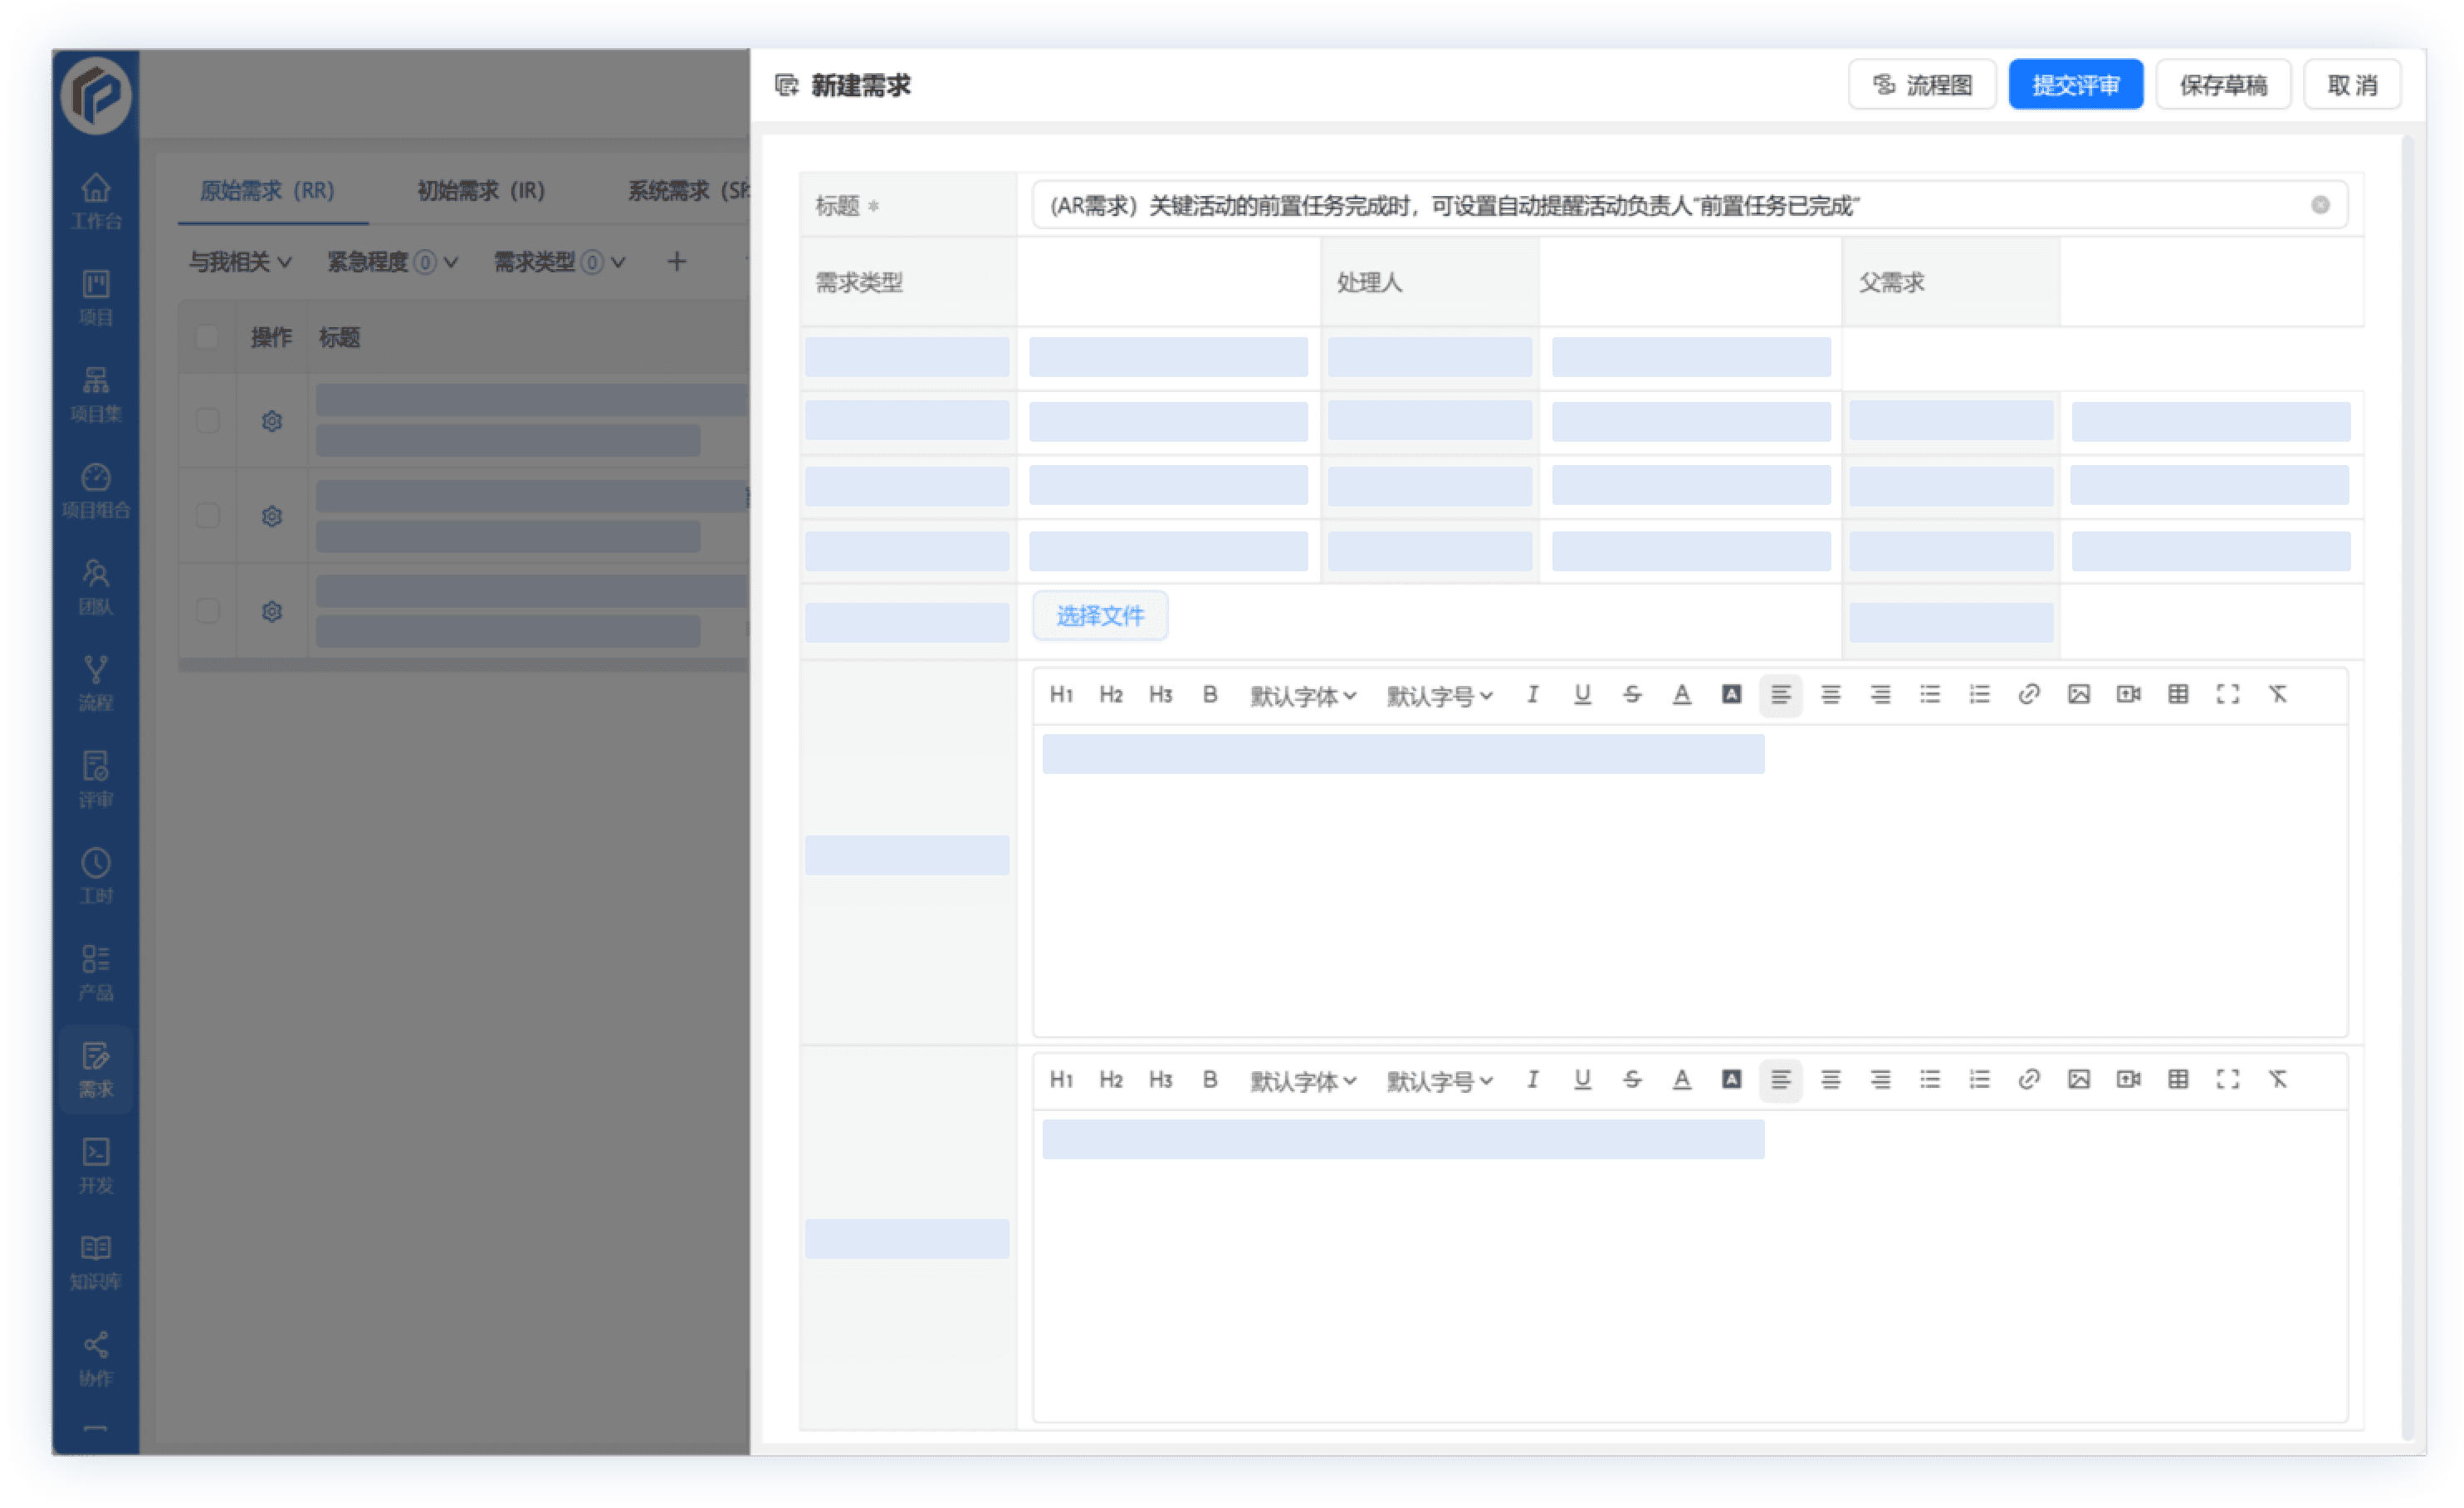Expand the 与我相关 filter dropdown
The height and width of the screenshot is (1508, 2464).
[x=240, y=262]
